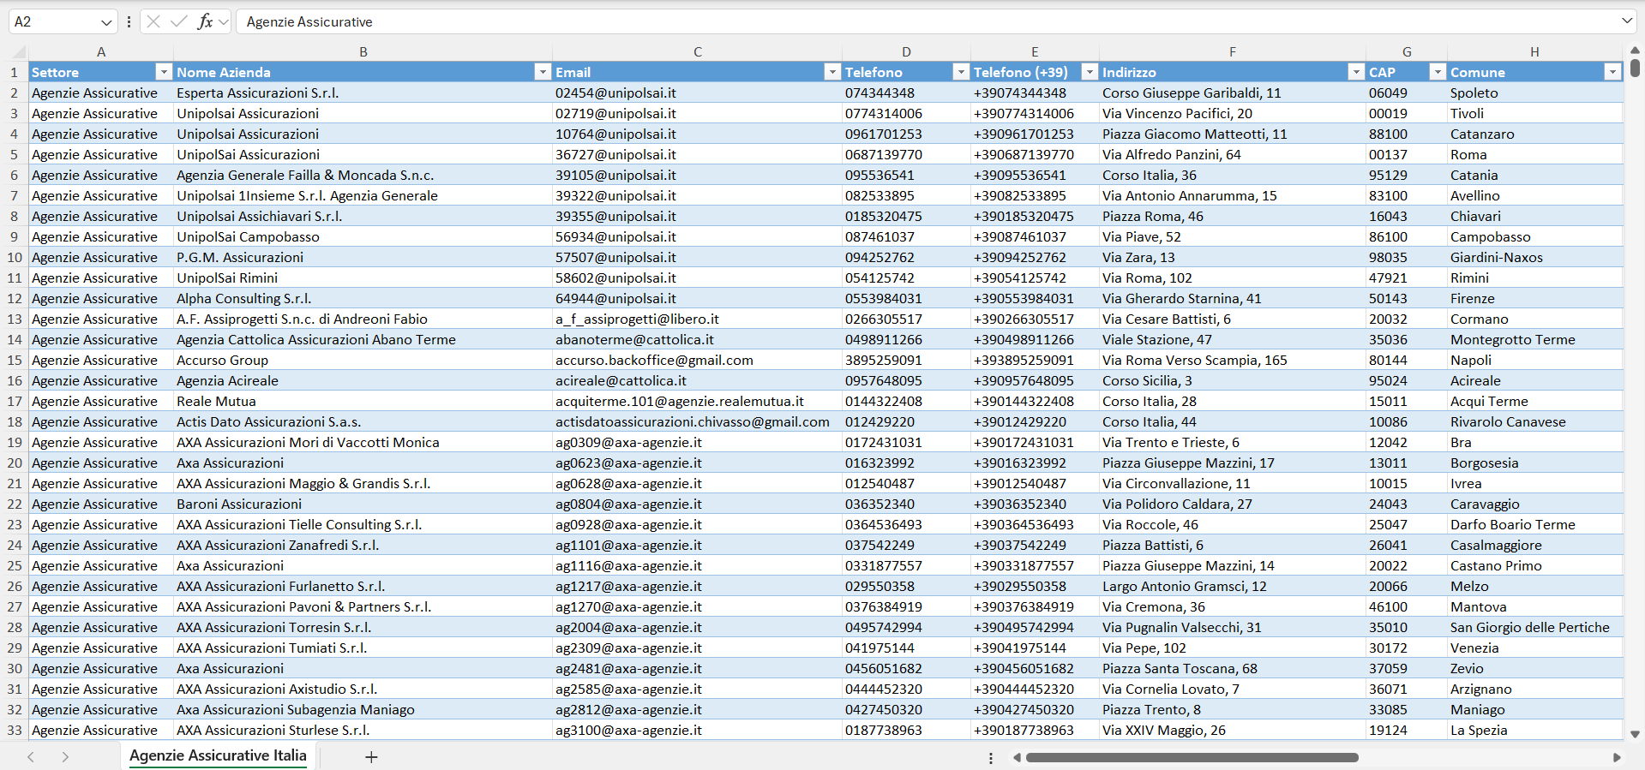The image size is (1645, 770).
Task: Select cell AXA Assicurazioni Axistudio S.r.l.
Action: 363,689
